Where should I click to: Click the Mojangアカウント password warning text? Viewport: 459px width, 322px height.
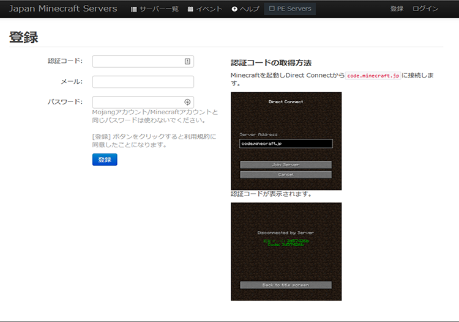click(155, 116)
